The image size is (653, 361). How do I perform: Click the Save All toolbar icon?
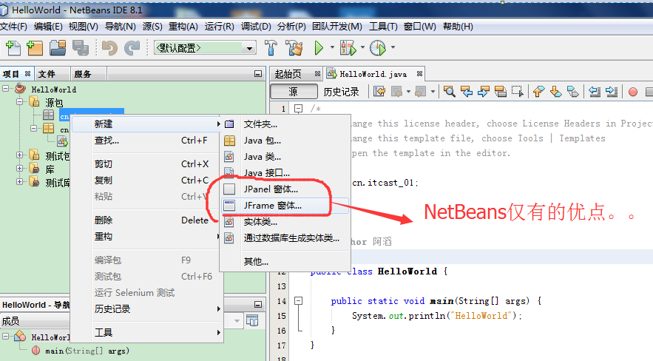click(x=81, y=48)
